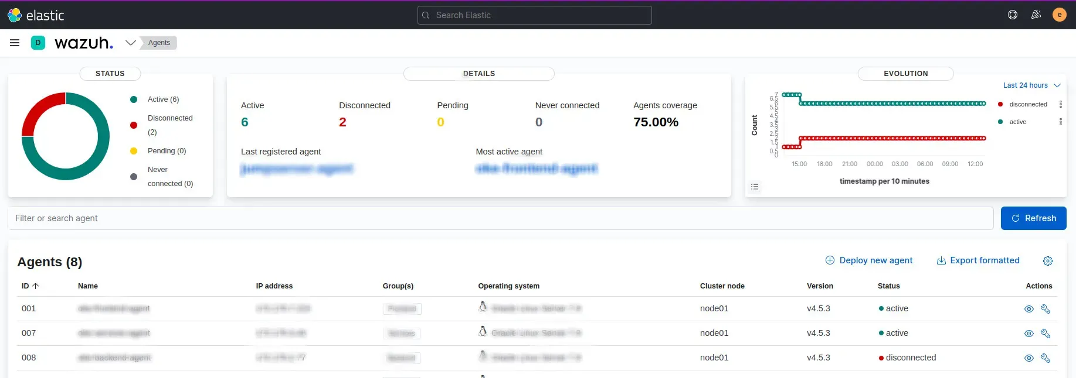Open the hamburger navigation menu
This screenshot has height=378, width=1076.
pos(15,43)
